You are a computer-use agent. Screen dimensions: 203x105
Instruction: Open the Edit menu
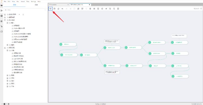click(x=9, y=1)
